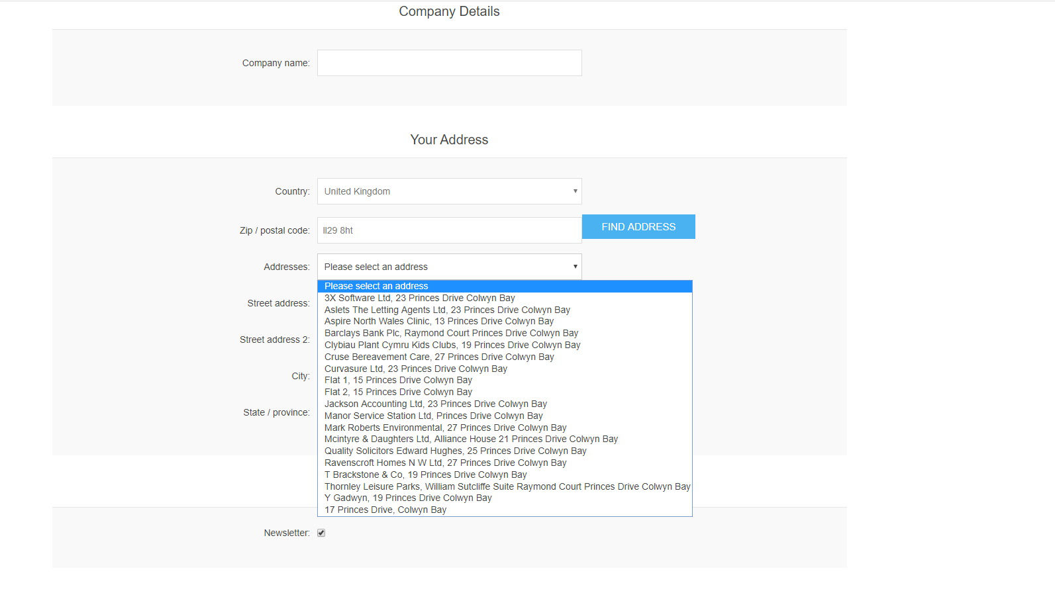Choose Quality Solicitors Edward Hughes address

pos(505,451)
